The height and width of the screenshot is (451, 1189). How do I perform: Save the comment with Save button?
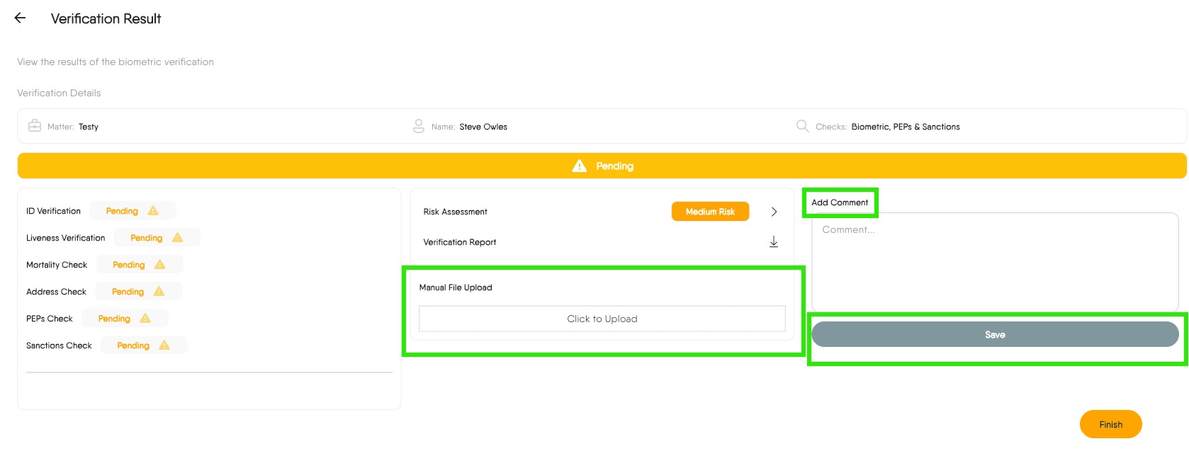[994, 334]
